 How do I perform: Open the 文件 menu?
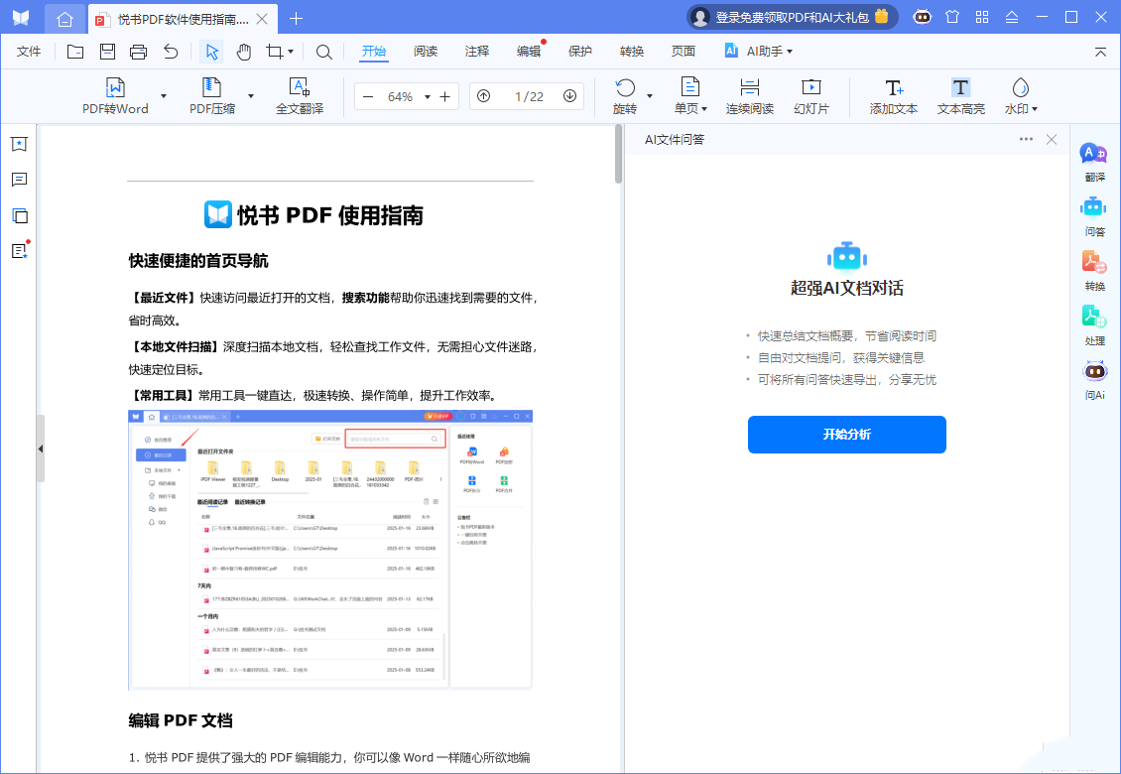[29, 52]
